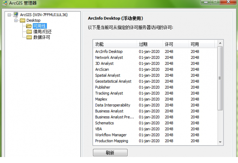
Task: Click the license list scroll up arrow
Action: [x=220, y=43]
